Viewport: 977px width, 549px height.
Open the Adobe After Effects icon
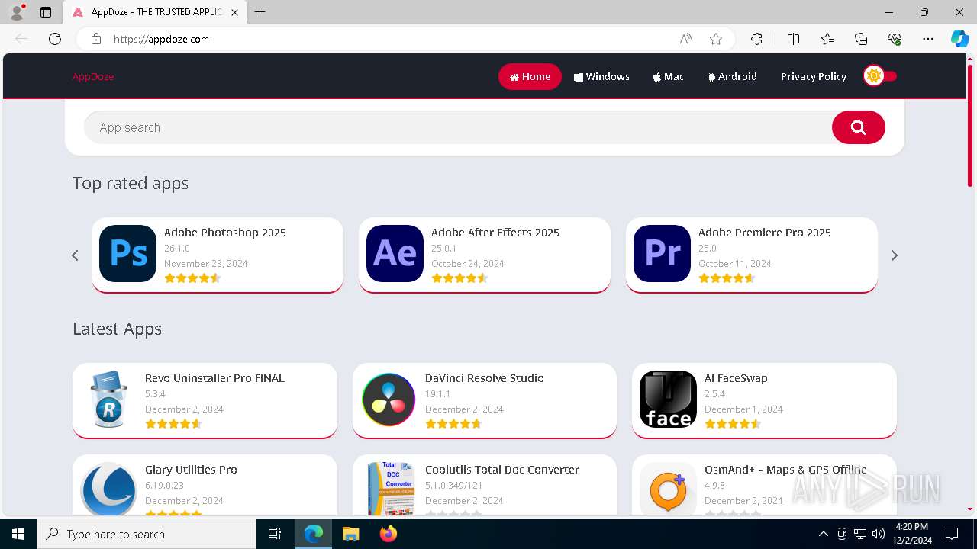click(395, 254)
